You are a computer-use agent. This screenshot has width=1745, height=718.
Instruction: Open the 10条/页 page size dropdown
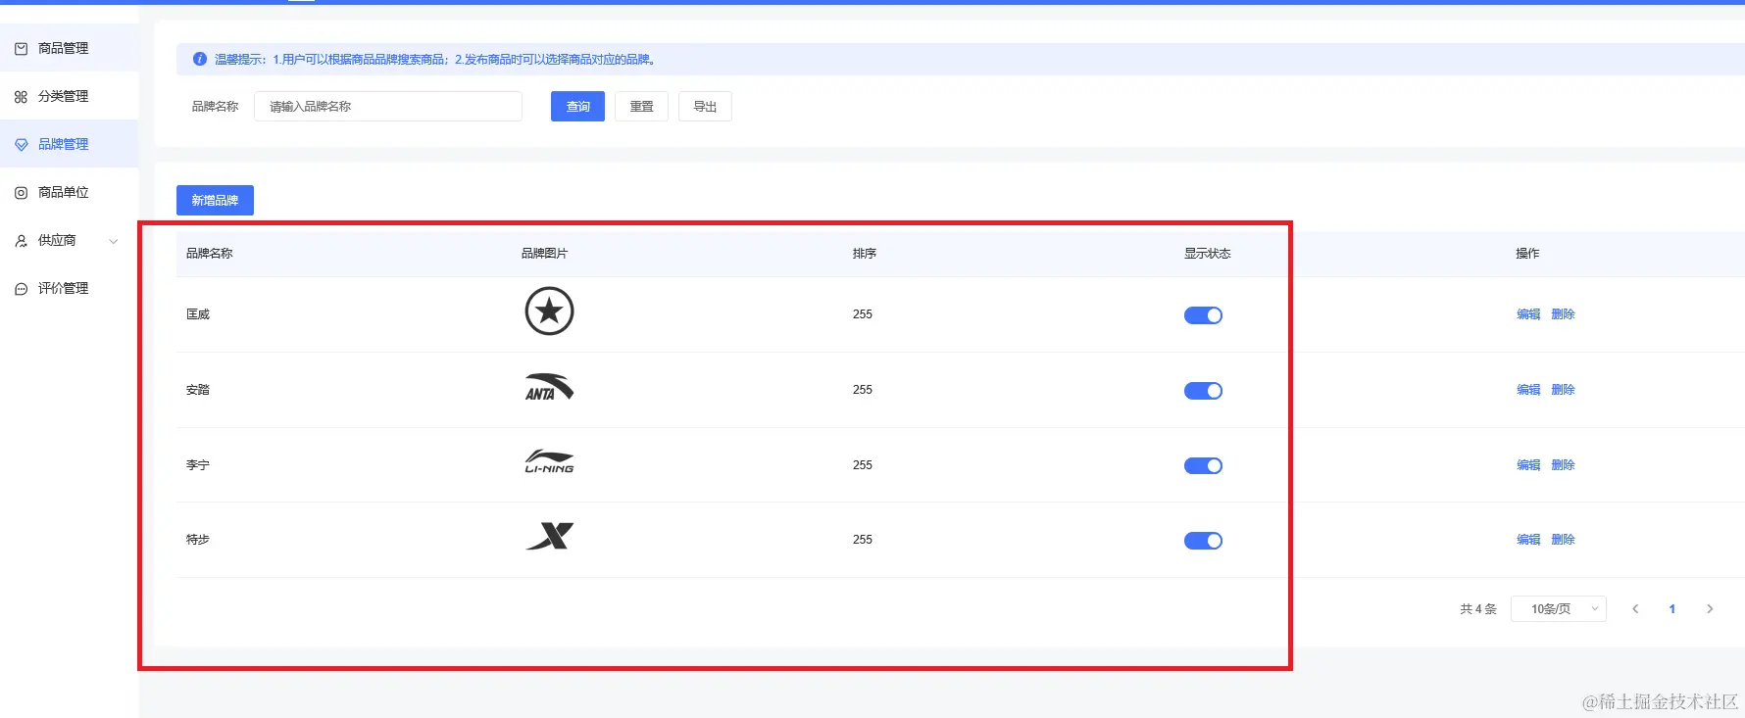1559,608
